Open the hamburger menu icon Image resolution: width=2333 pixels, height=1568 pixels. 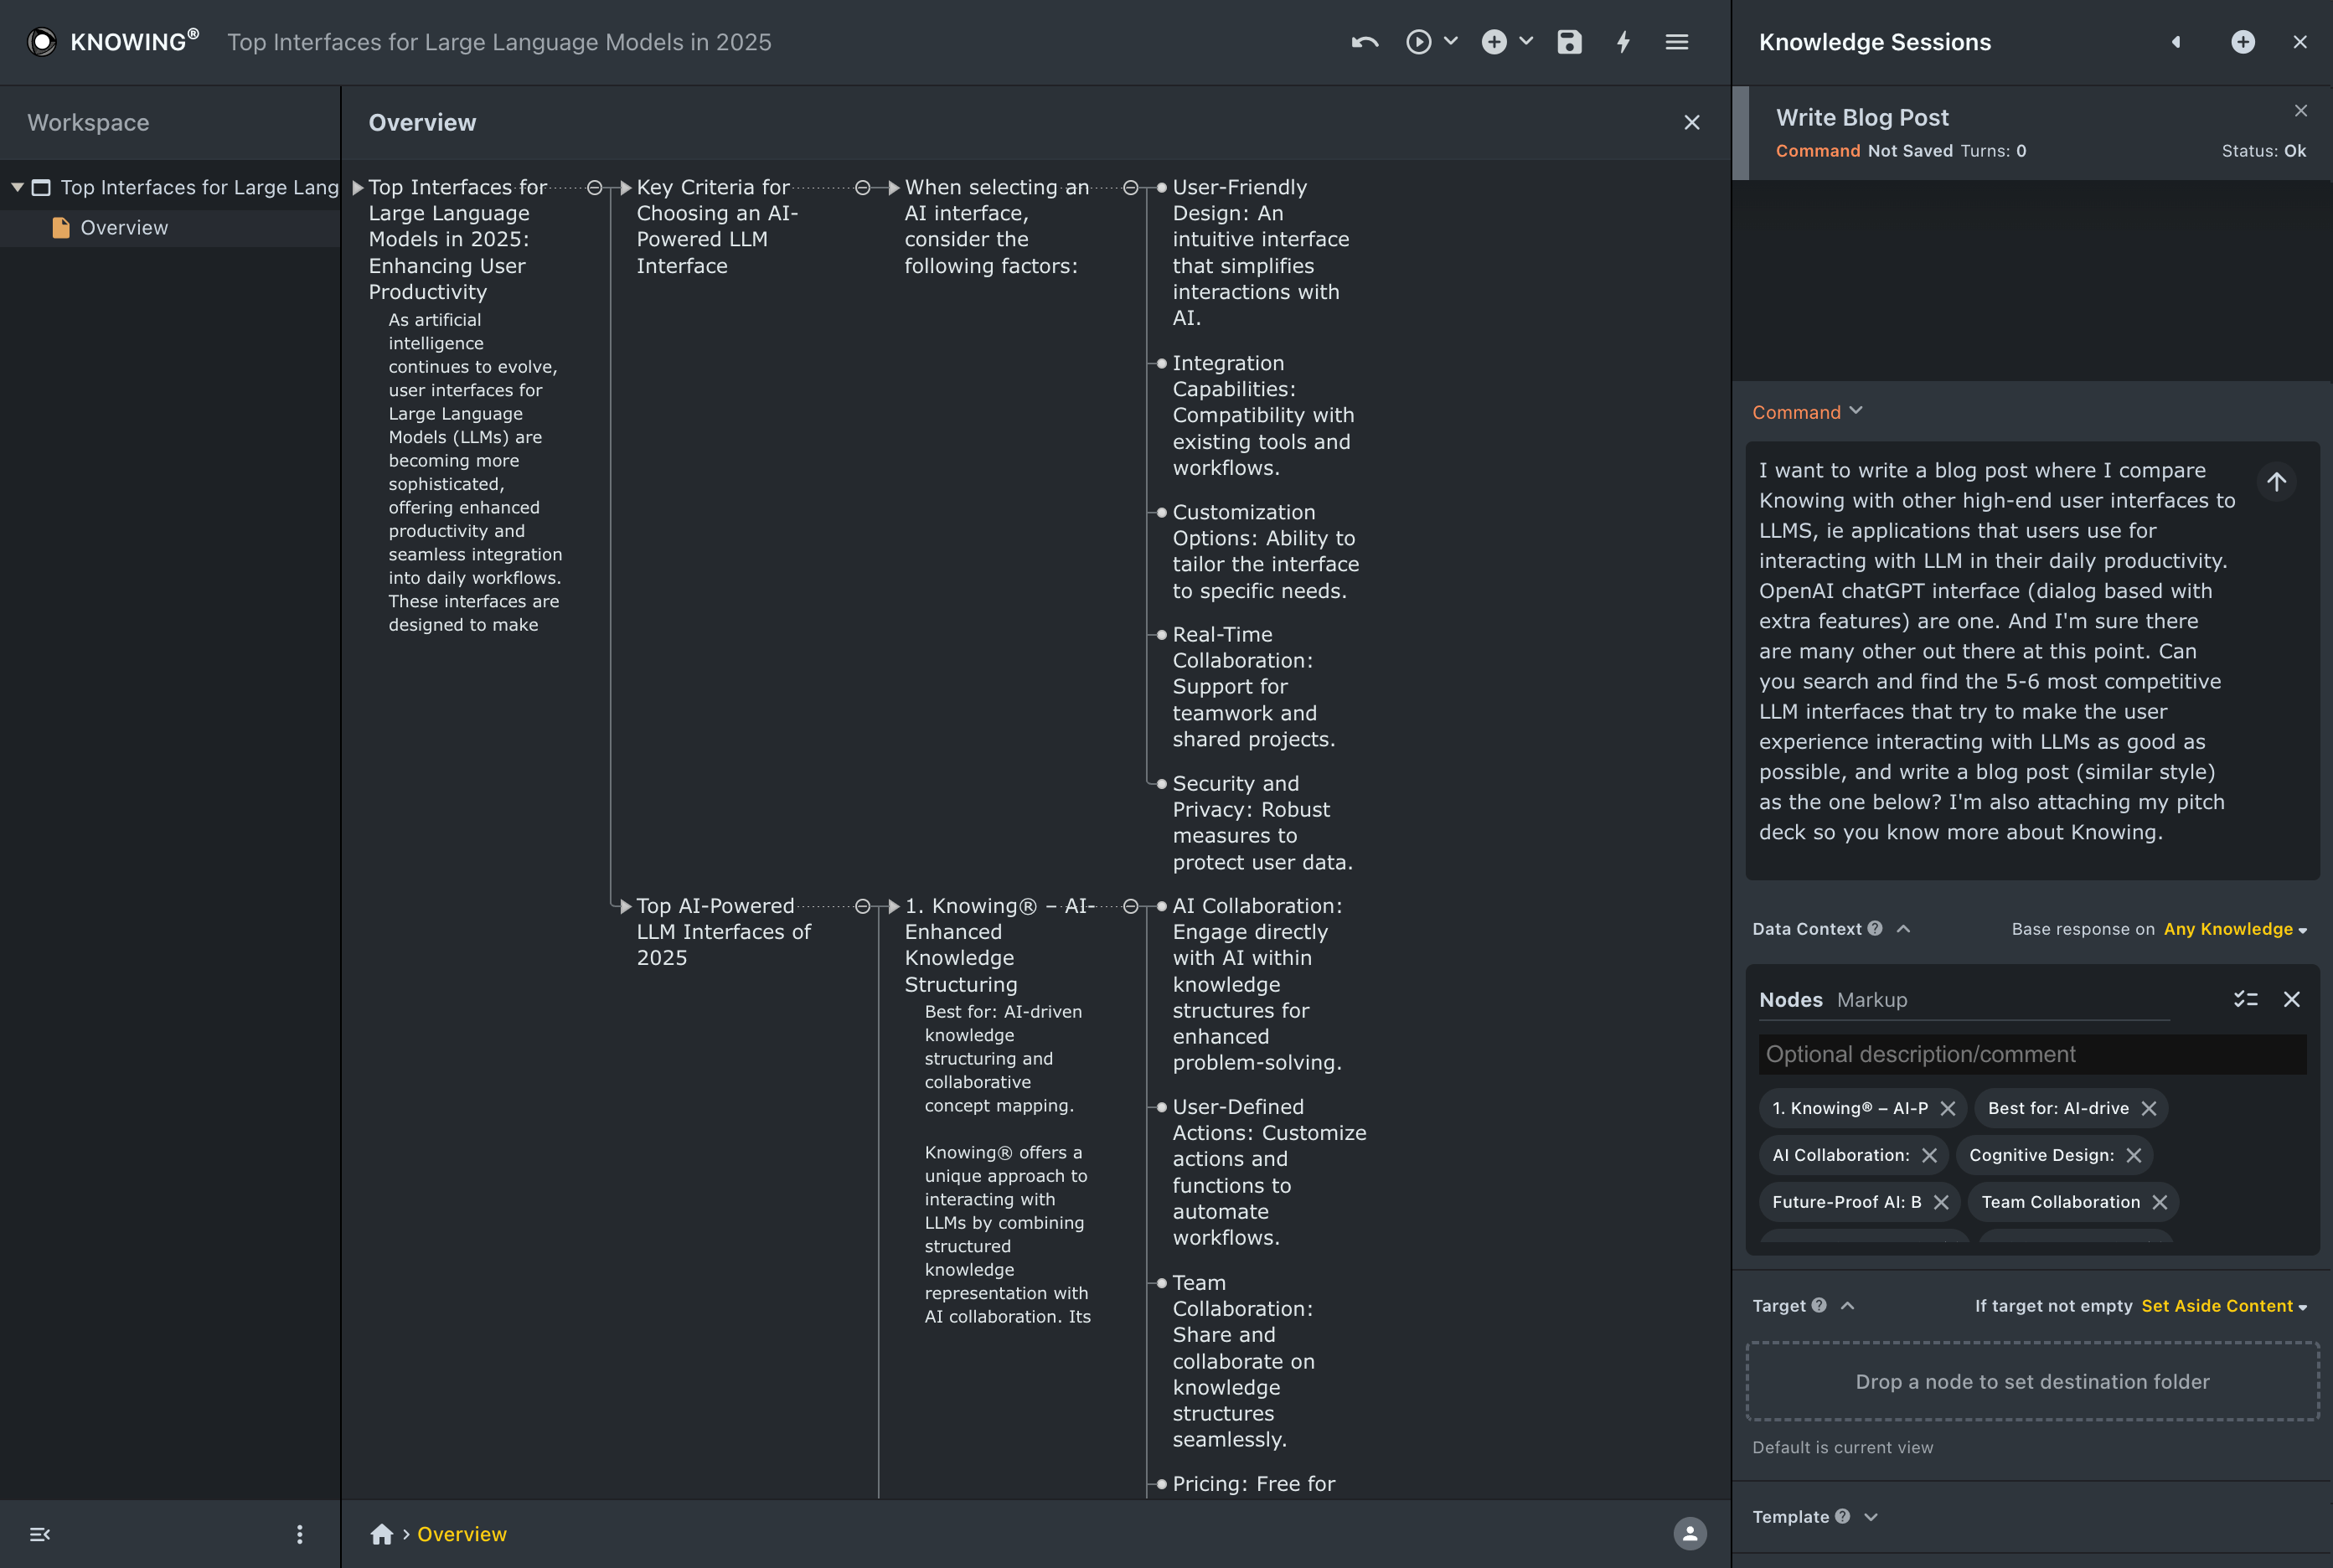click(x=1677, y=42)
